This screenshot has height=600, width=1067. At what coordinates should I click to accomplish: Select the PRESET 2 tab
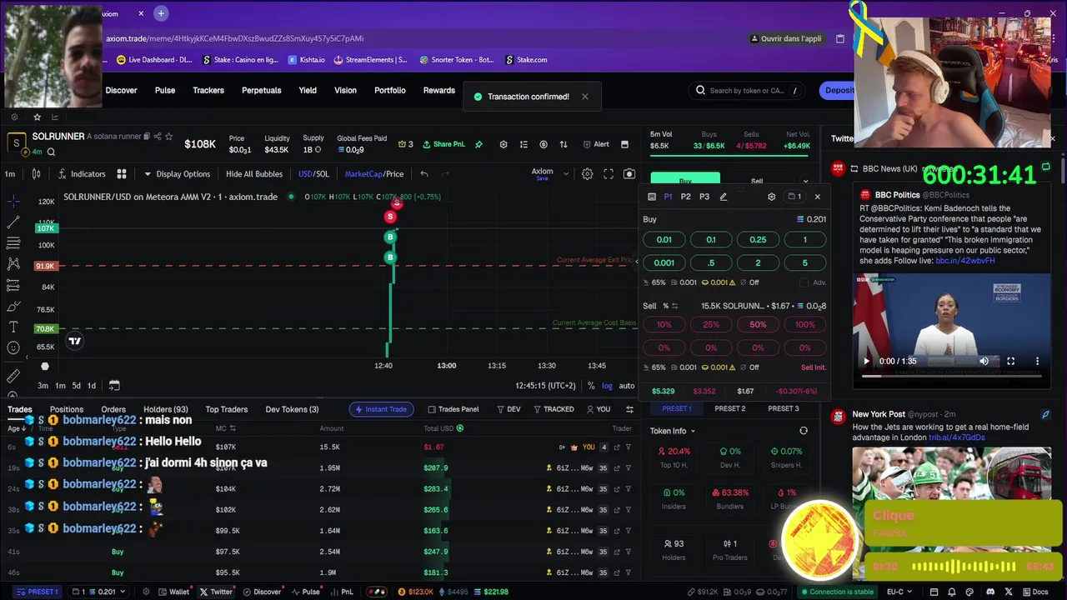click(729, 408)
